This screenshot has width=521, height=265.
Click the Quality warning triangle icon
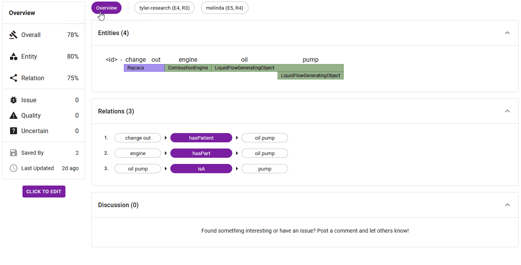click(14, 116)
